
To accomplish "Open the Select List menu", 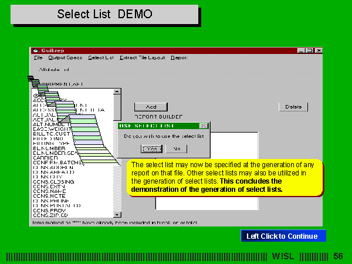I will (x=101, y=58).
